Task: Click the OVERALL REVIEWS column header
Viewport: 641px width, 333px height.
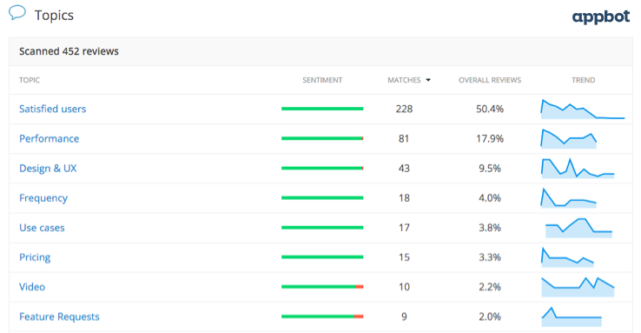Action: click(x=490, y=80)
